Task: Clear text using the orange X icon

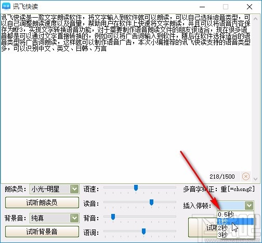Action: (245, 177)
